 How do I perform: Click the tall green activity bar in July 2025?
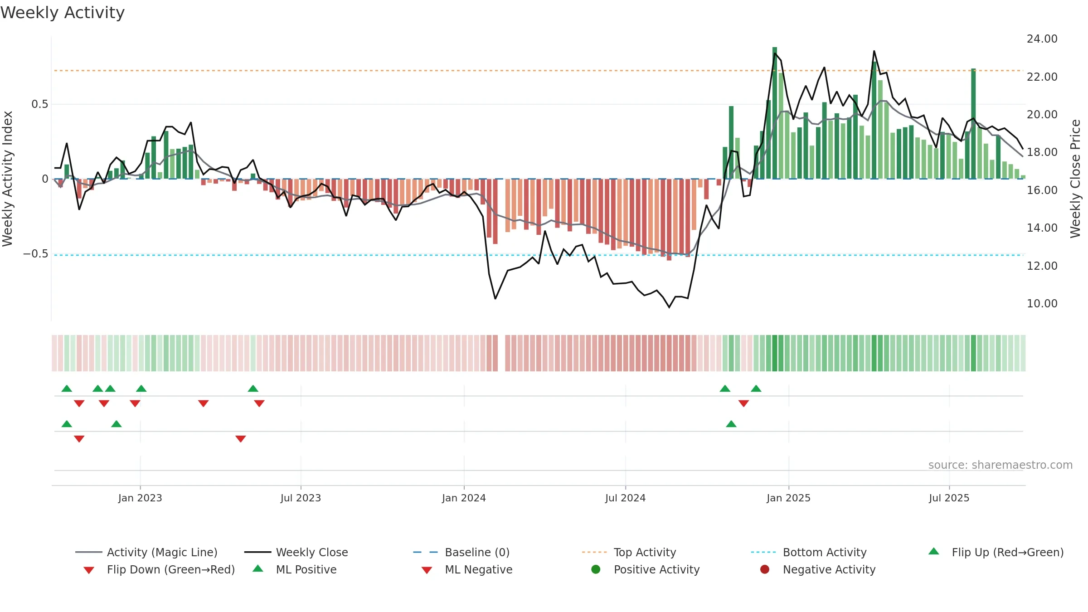click(x=973, y=124)
